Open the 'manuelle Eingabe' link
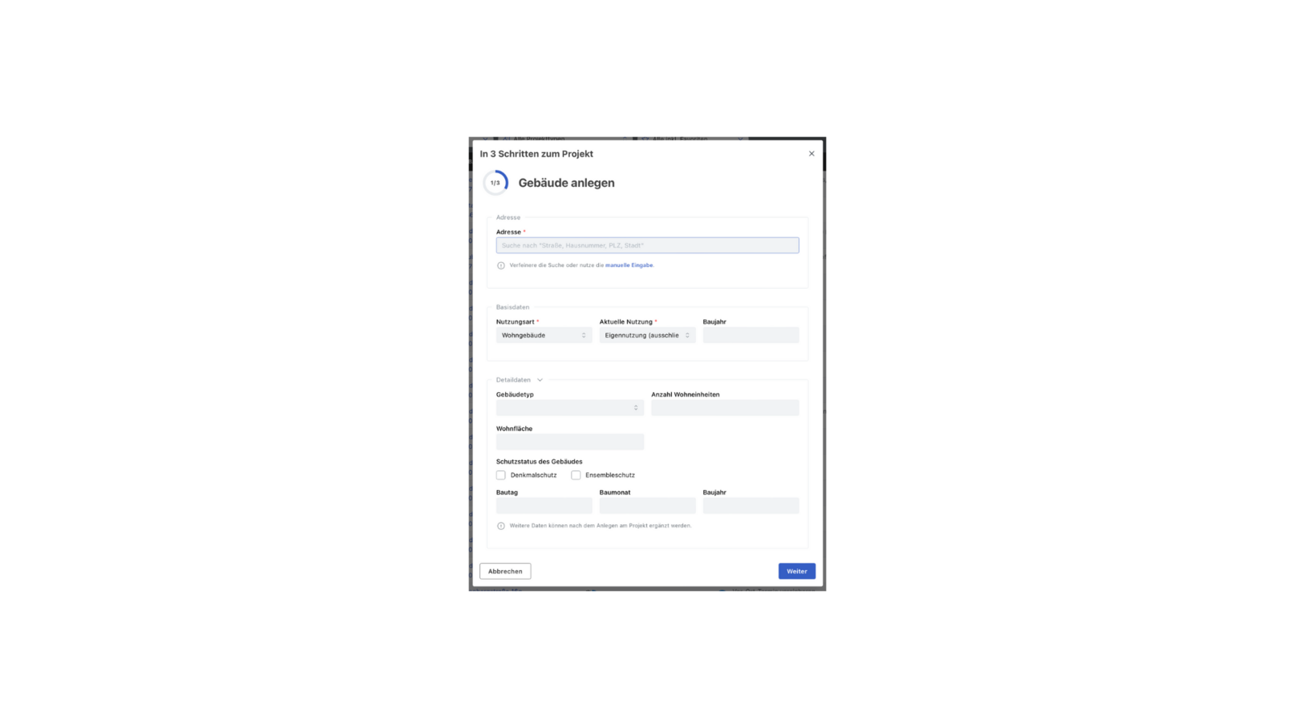Image resolution: width=1295 pixels, height=728 pixels. 629,265
